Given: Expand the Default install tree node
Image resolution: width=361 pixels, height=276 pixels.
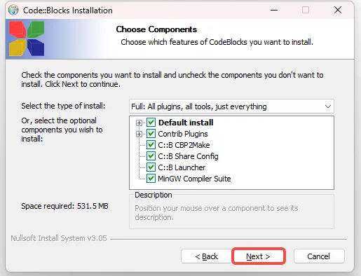Looking at the screenshot, I should [139, 123].
